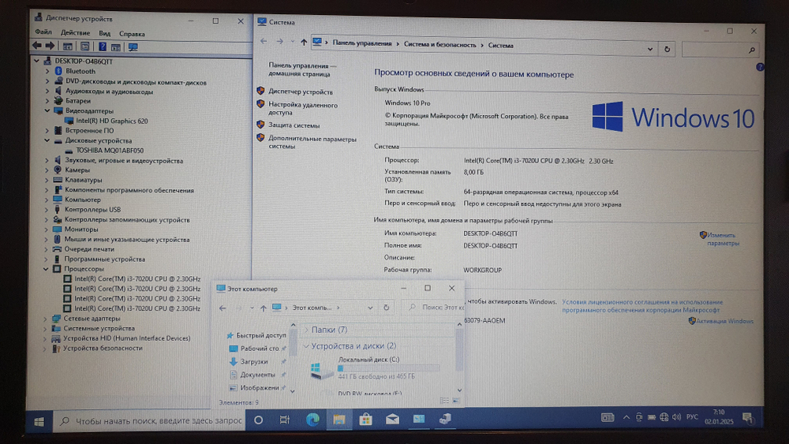Select first Intel Core i3-7020U processor entry
The width and height of the screenshot is (789, 444).
tap(137, 278)
